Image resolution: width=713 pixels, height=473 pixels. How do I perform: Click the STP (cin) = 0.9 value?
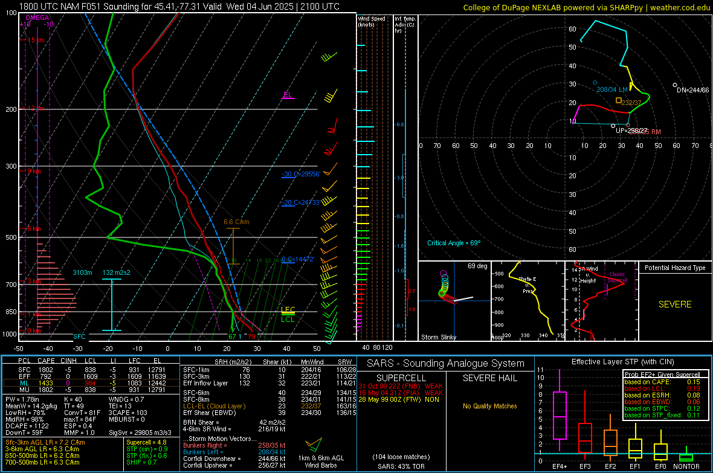(147, 449)
